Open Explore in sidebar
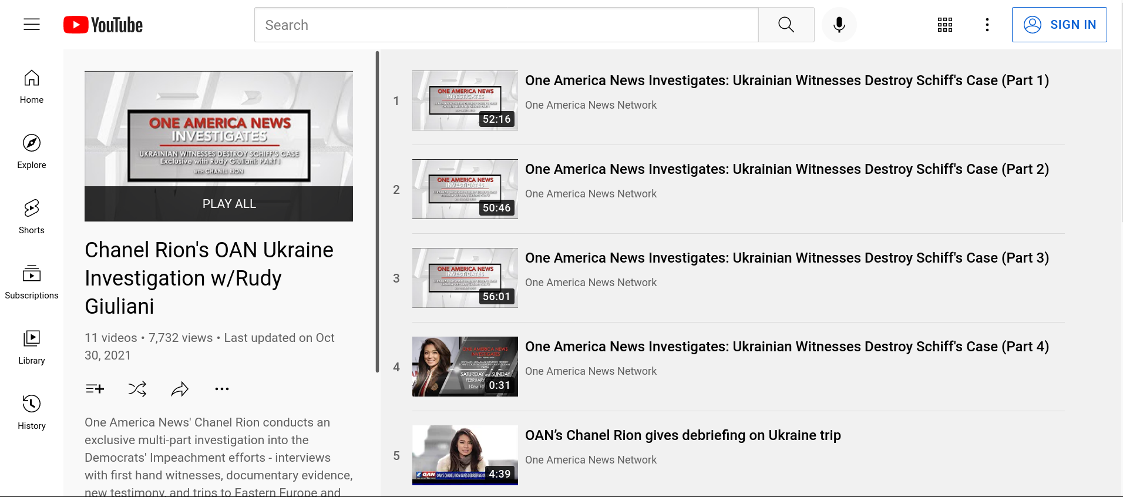 (32, 152)
